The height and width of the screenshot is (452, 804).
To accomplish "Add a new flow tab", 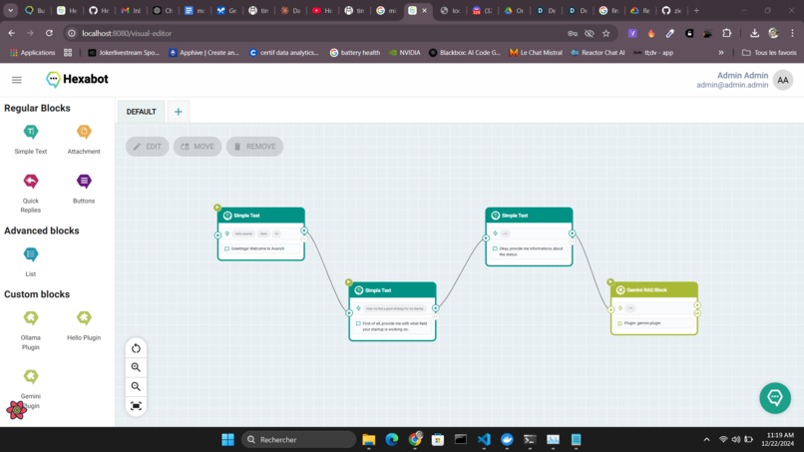I will point(178,112).
